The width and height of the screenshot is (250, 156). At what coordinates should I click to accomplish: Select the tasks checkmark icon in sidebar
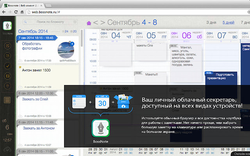7,66
